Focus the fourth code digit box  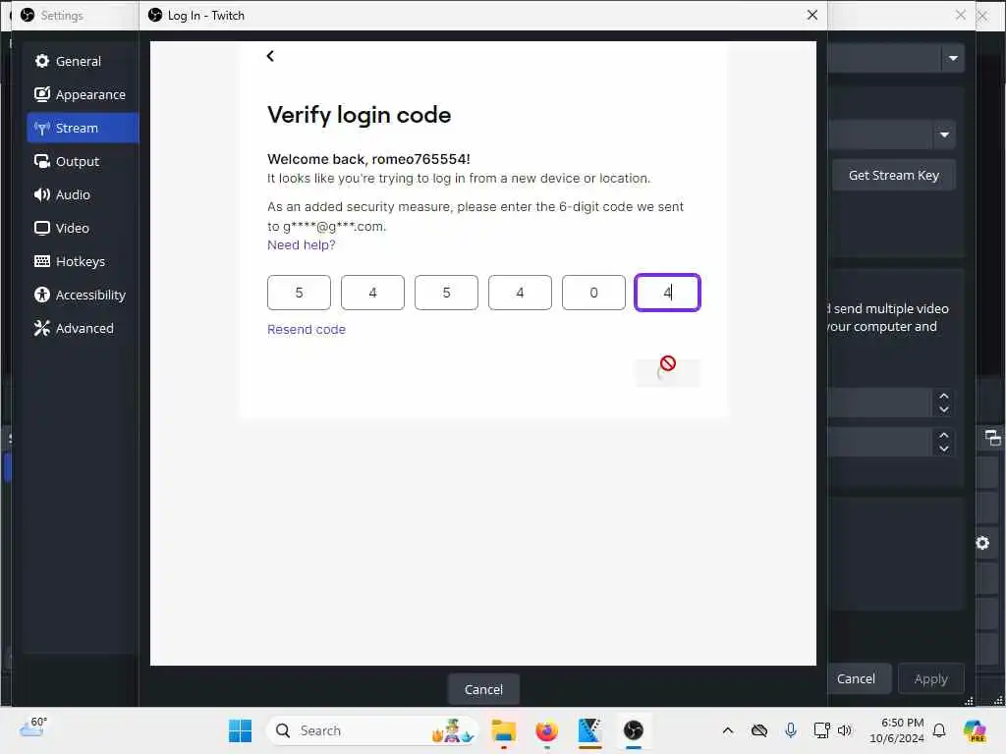tap(521, 293)
